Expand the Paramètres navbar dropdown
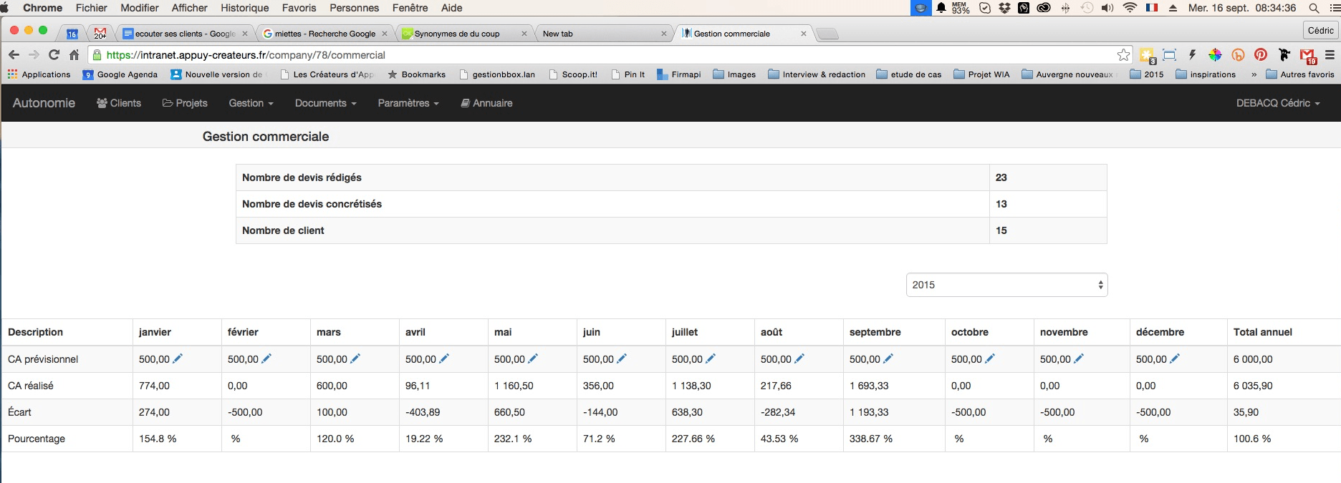The height and width of the screenshot is (483, 1341). (408, 103)
